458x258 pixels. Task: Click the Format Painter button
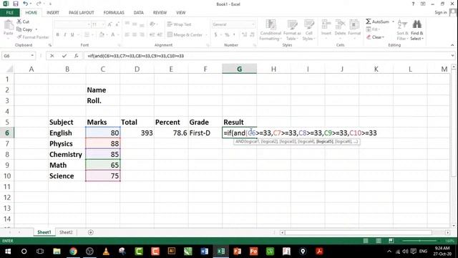point(33,37)
